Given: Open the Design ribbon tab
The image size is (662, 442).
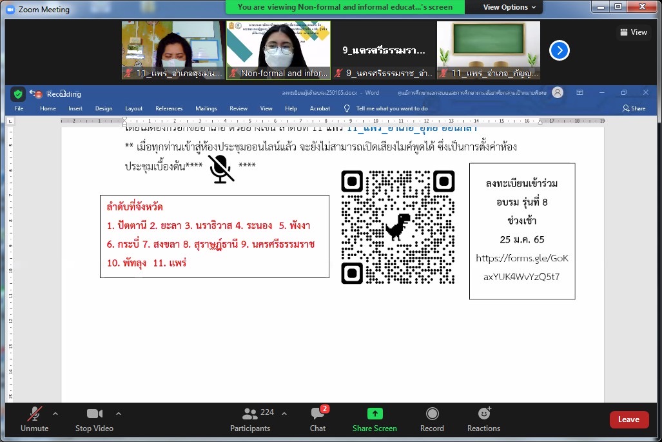Looking at the screenshot, I should tap(103, 108).
